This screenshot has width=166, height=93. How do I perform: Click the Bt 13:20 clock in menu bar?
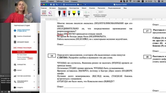pyautogui.click(x=149, y=1)
